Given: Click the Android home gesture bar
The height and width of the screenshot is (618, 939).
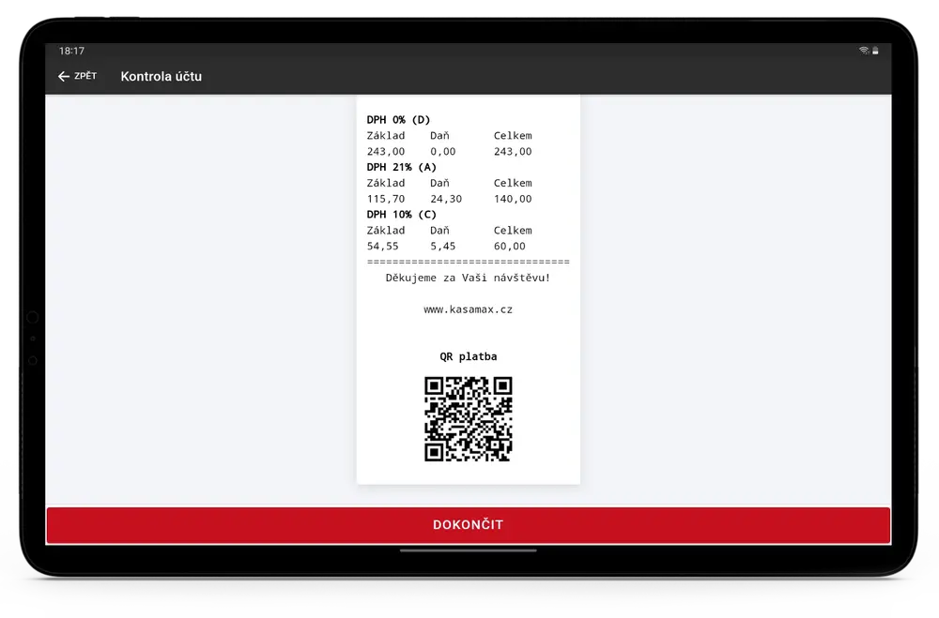Looking at the screenshot, I should point(469,550).
